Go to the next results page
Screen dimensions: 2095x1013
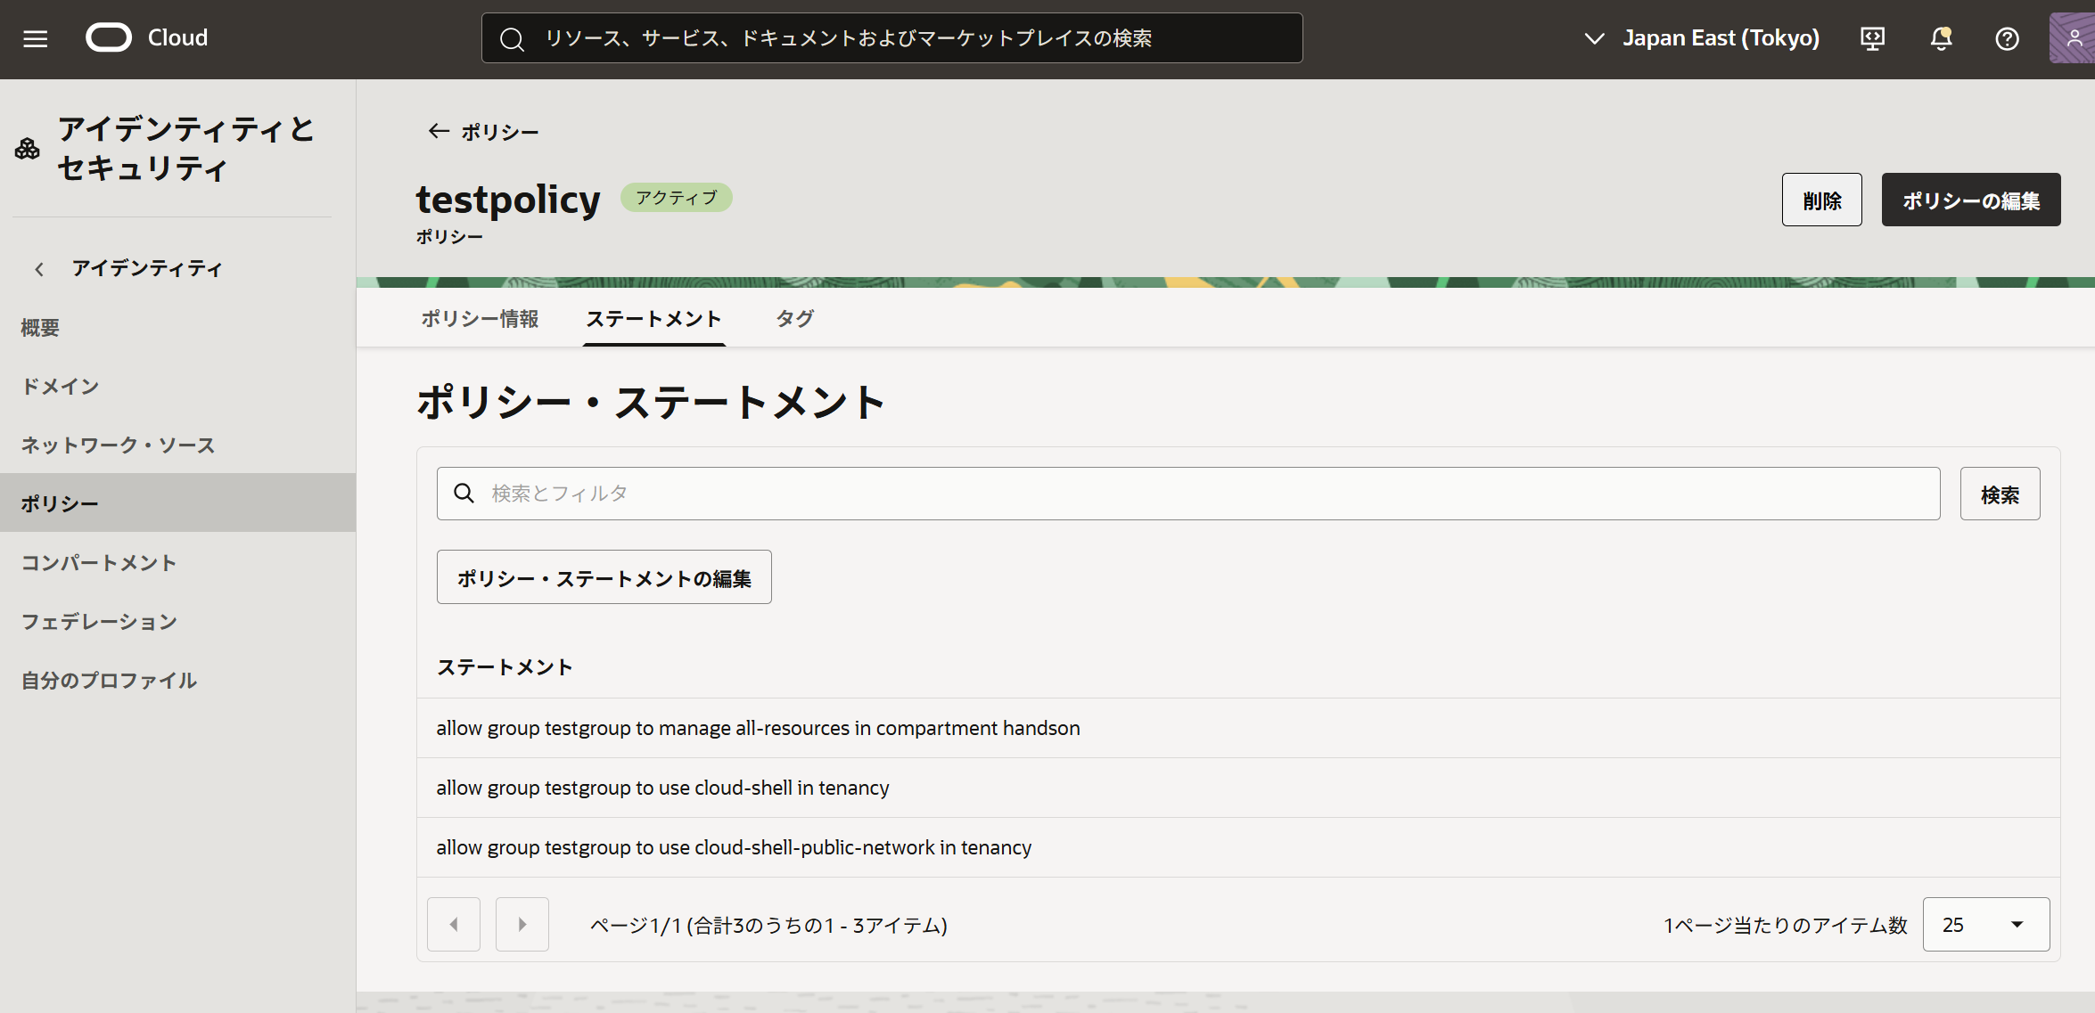coord(522,924)
